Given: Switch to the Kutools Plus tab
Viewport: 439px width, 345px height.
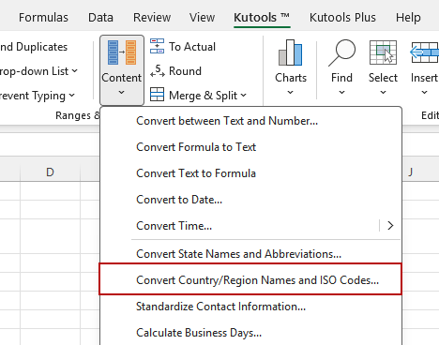Looking at the screenshot, I should (342, 18).
